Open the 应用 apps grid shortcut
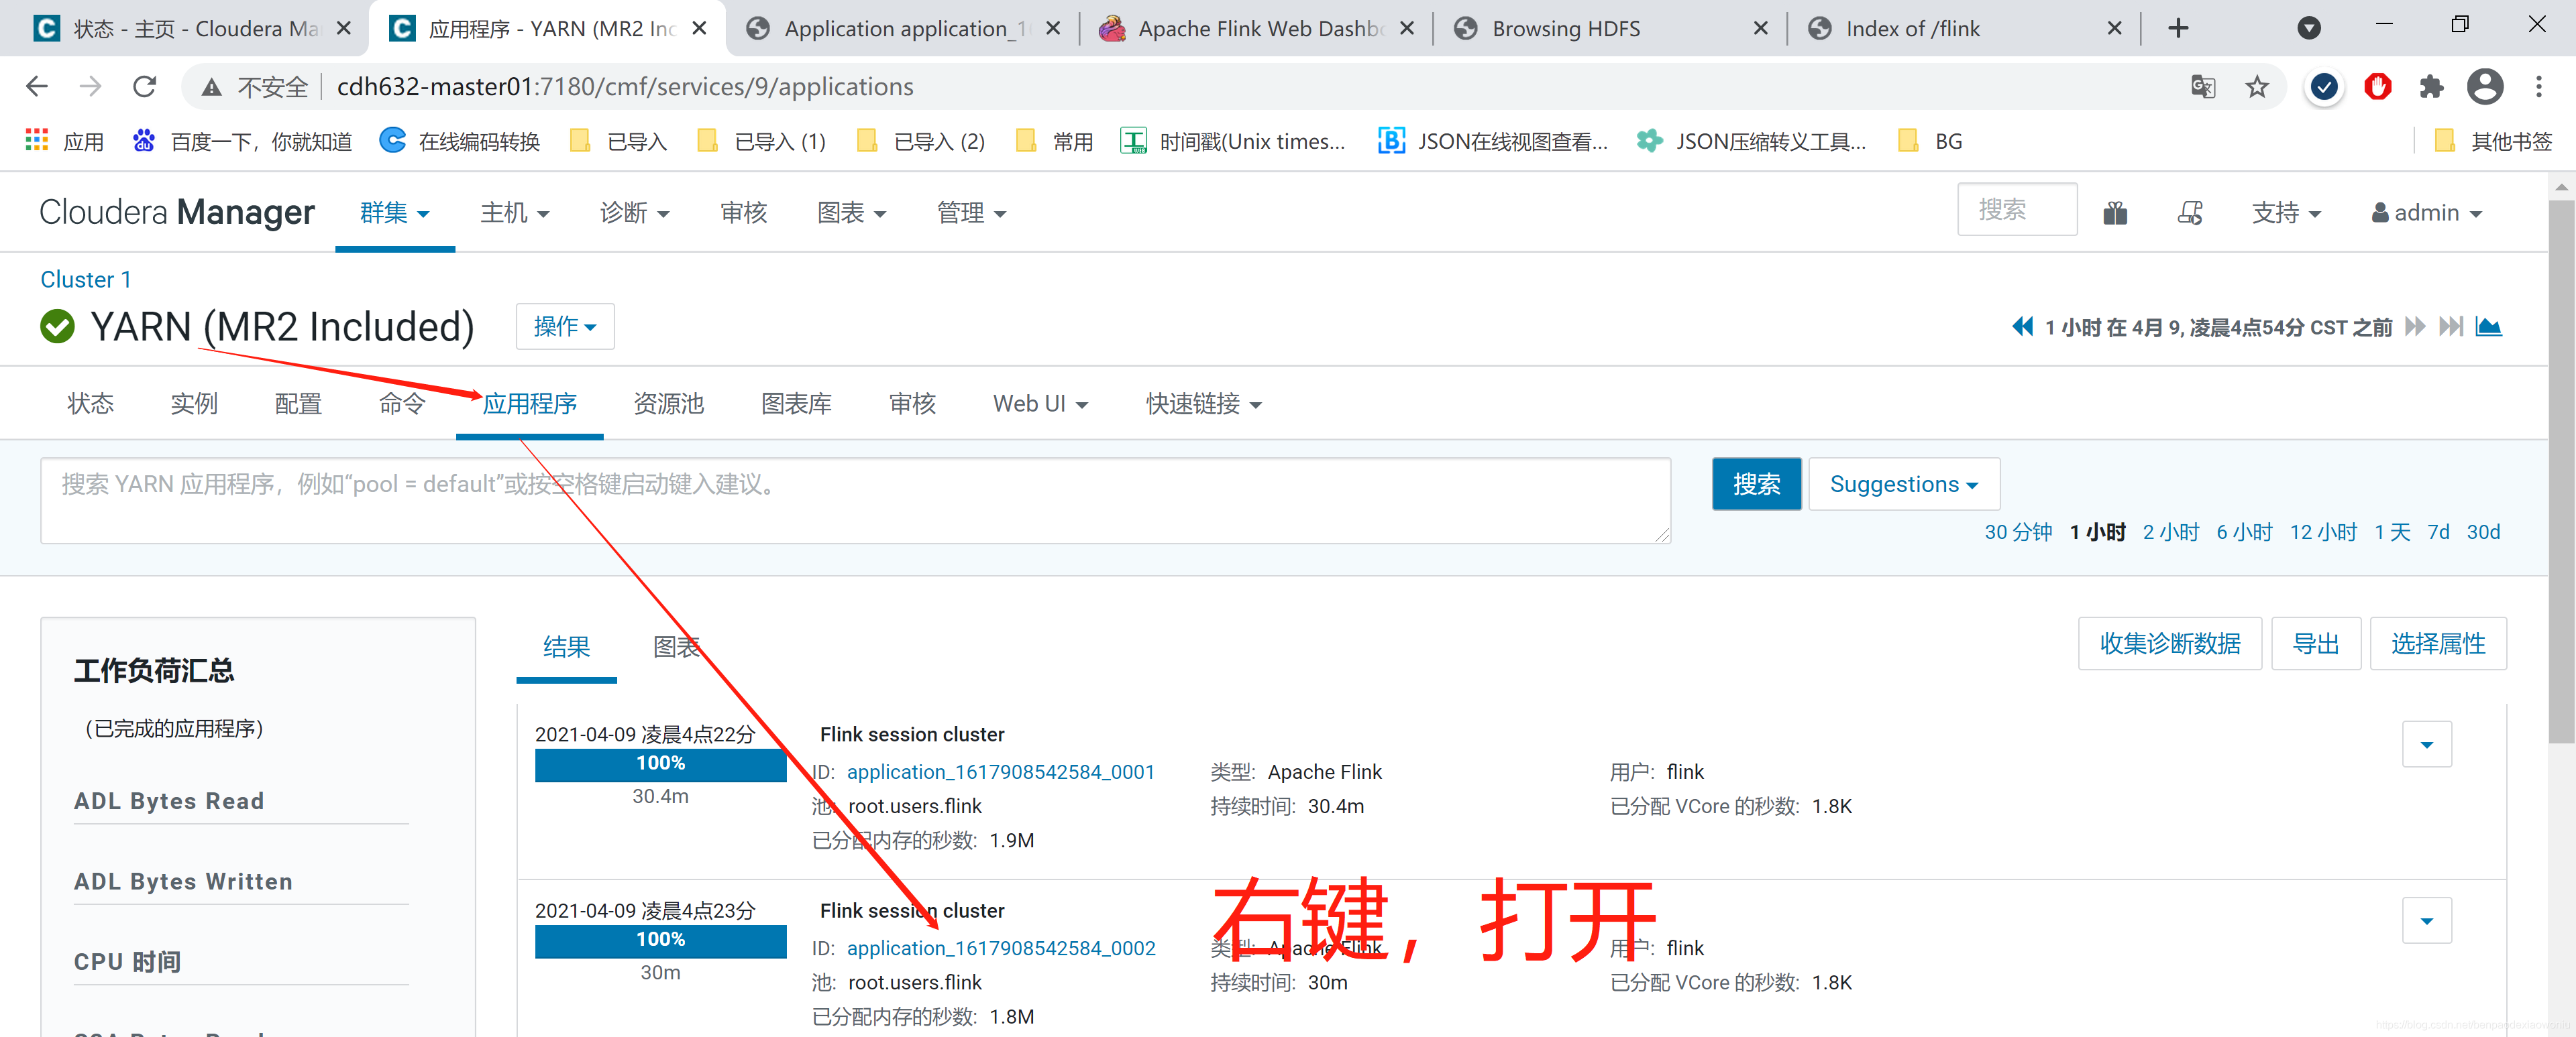 (65, 141)
